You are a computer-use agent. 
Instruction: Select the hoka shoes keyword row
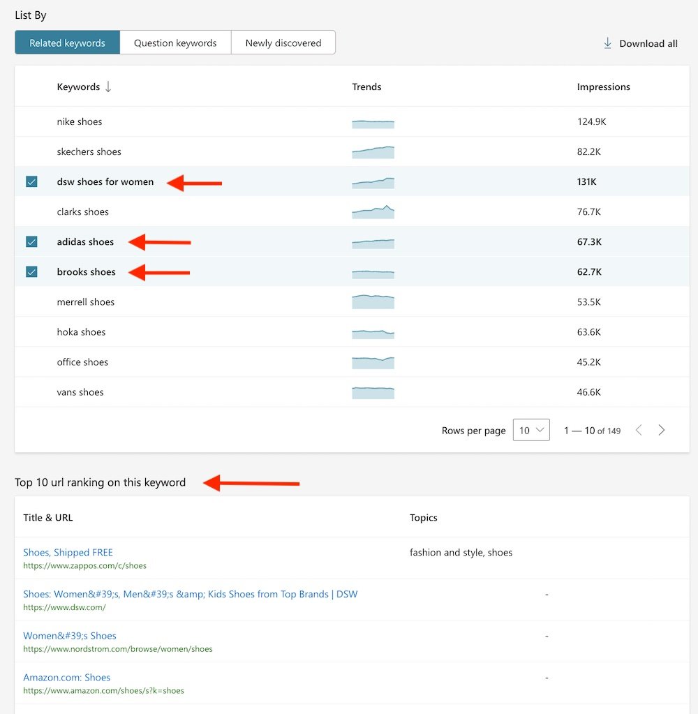click(81, 332)
